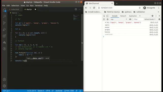This screenshot has height=92, width=163.
Task: Click source link beside 'apple' log
Action: pyautogui.click(x=154, y=25)
